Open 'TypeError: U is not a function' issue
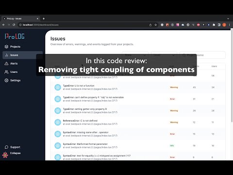This screenshot has height=175, width=233. pyautogui.click(x=138, y=87)
